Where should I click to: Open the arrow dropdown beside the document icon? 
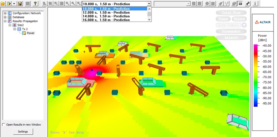pyautogui.click(x=14, y=3)
